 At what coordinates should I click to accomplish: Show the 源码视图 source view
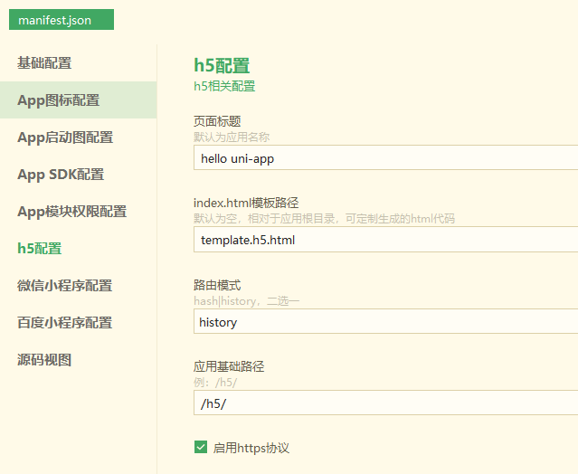tap(44, 360)
